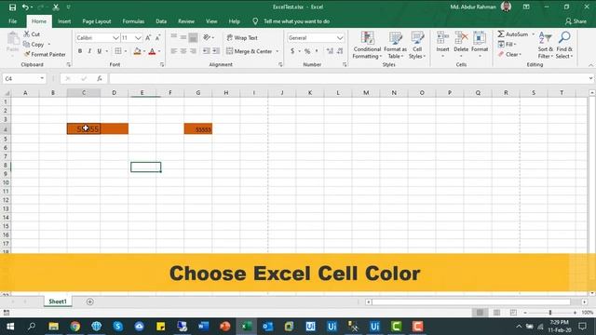Viewport: 596px width, 335px height.
Task: Switch to the Formulas tab
Action: pos(133,21)
